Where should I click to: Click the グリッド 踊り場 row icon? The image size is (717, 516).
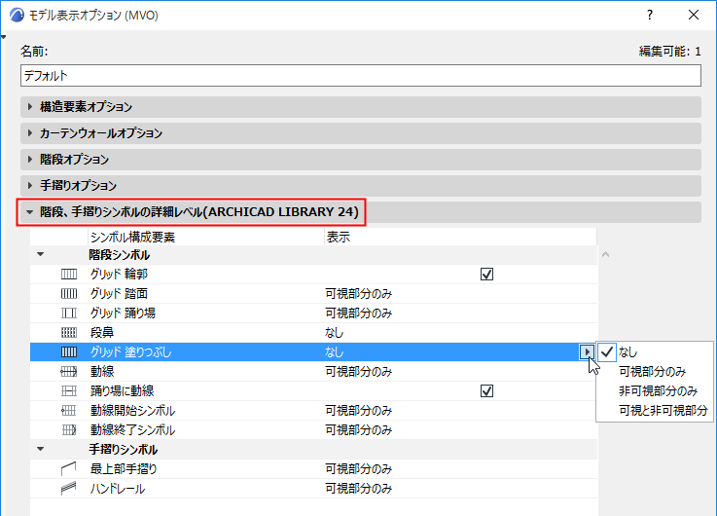(x=69, y=313)
